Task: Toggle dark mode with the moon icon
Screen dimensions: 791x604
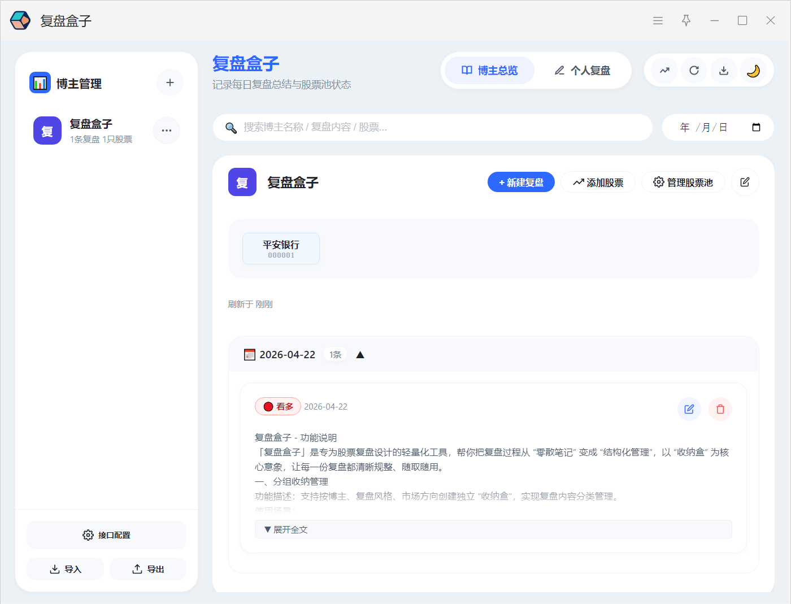Action: [753, 71]
